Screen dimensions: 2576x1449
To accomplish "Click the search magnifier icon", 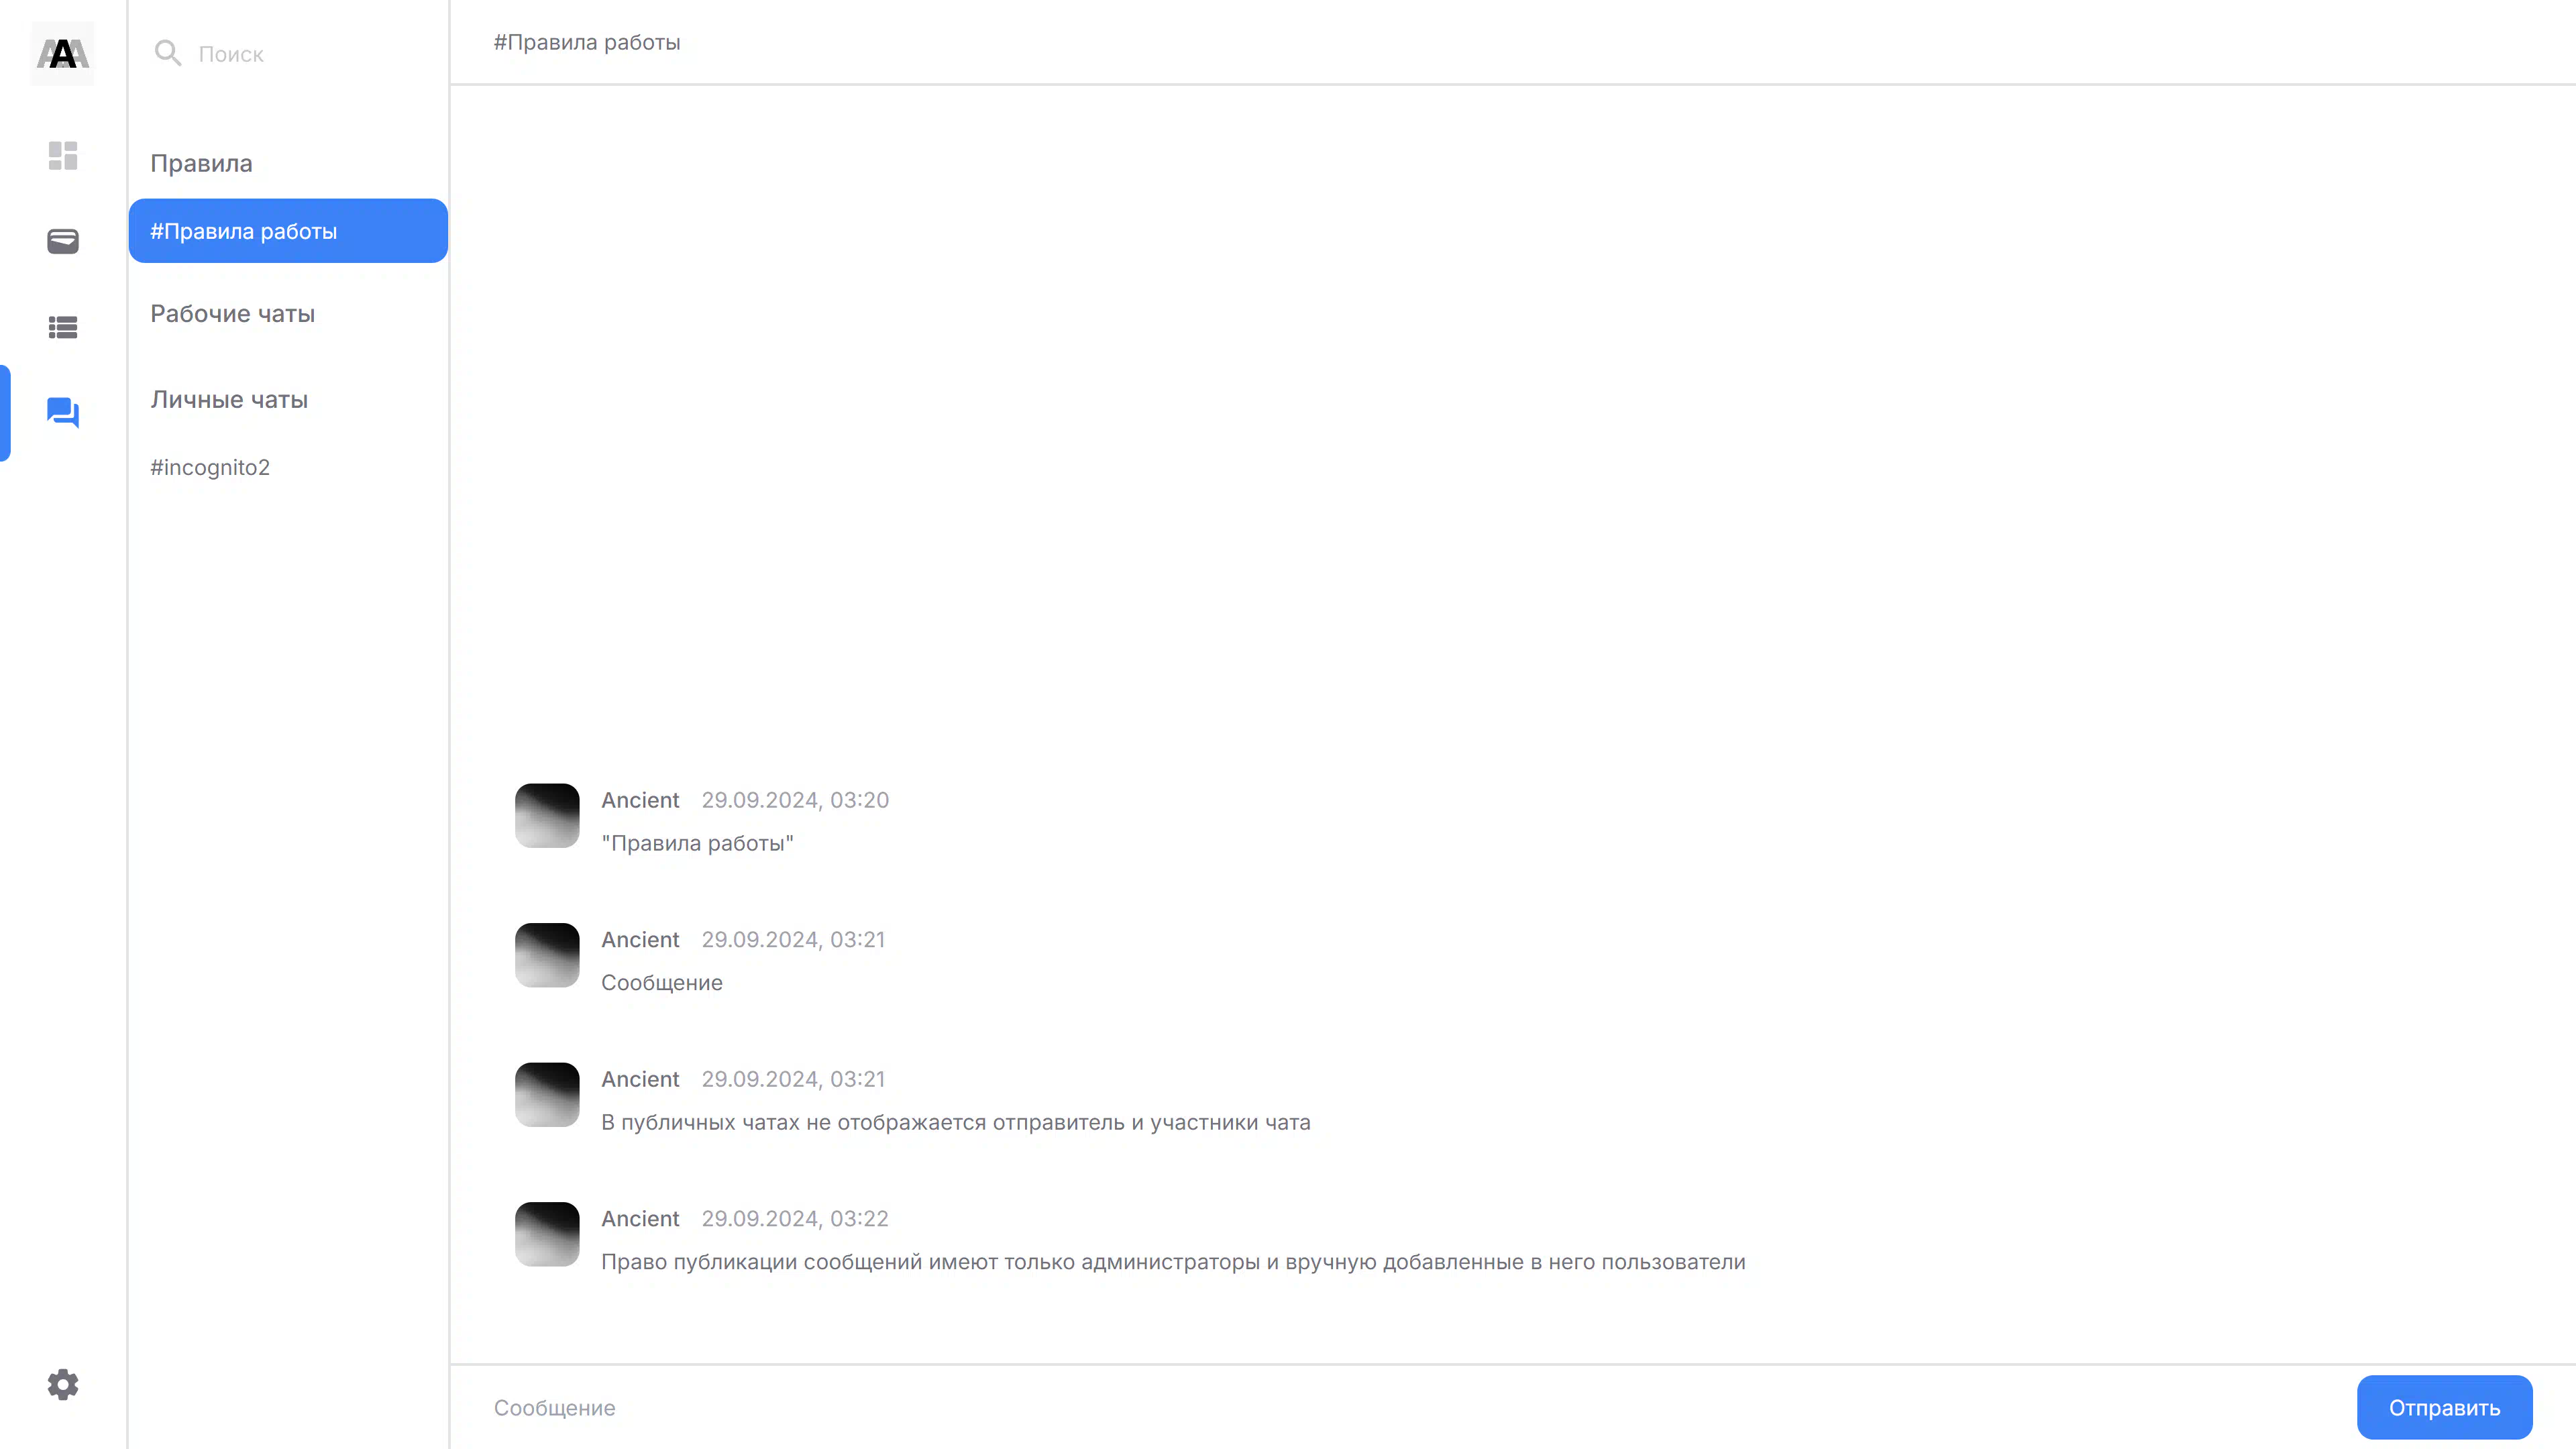I will click(168, 53).
